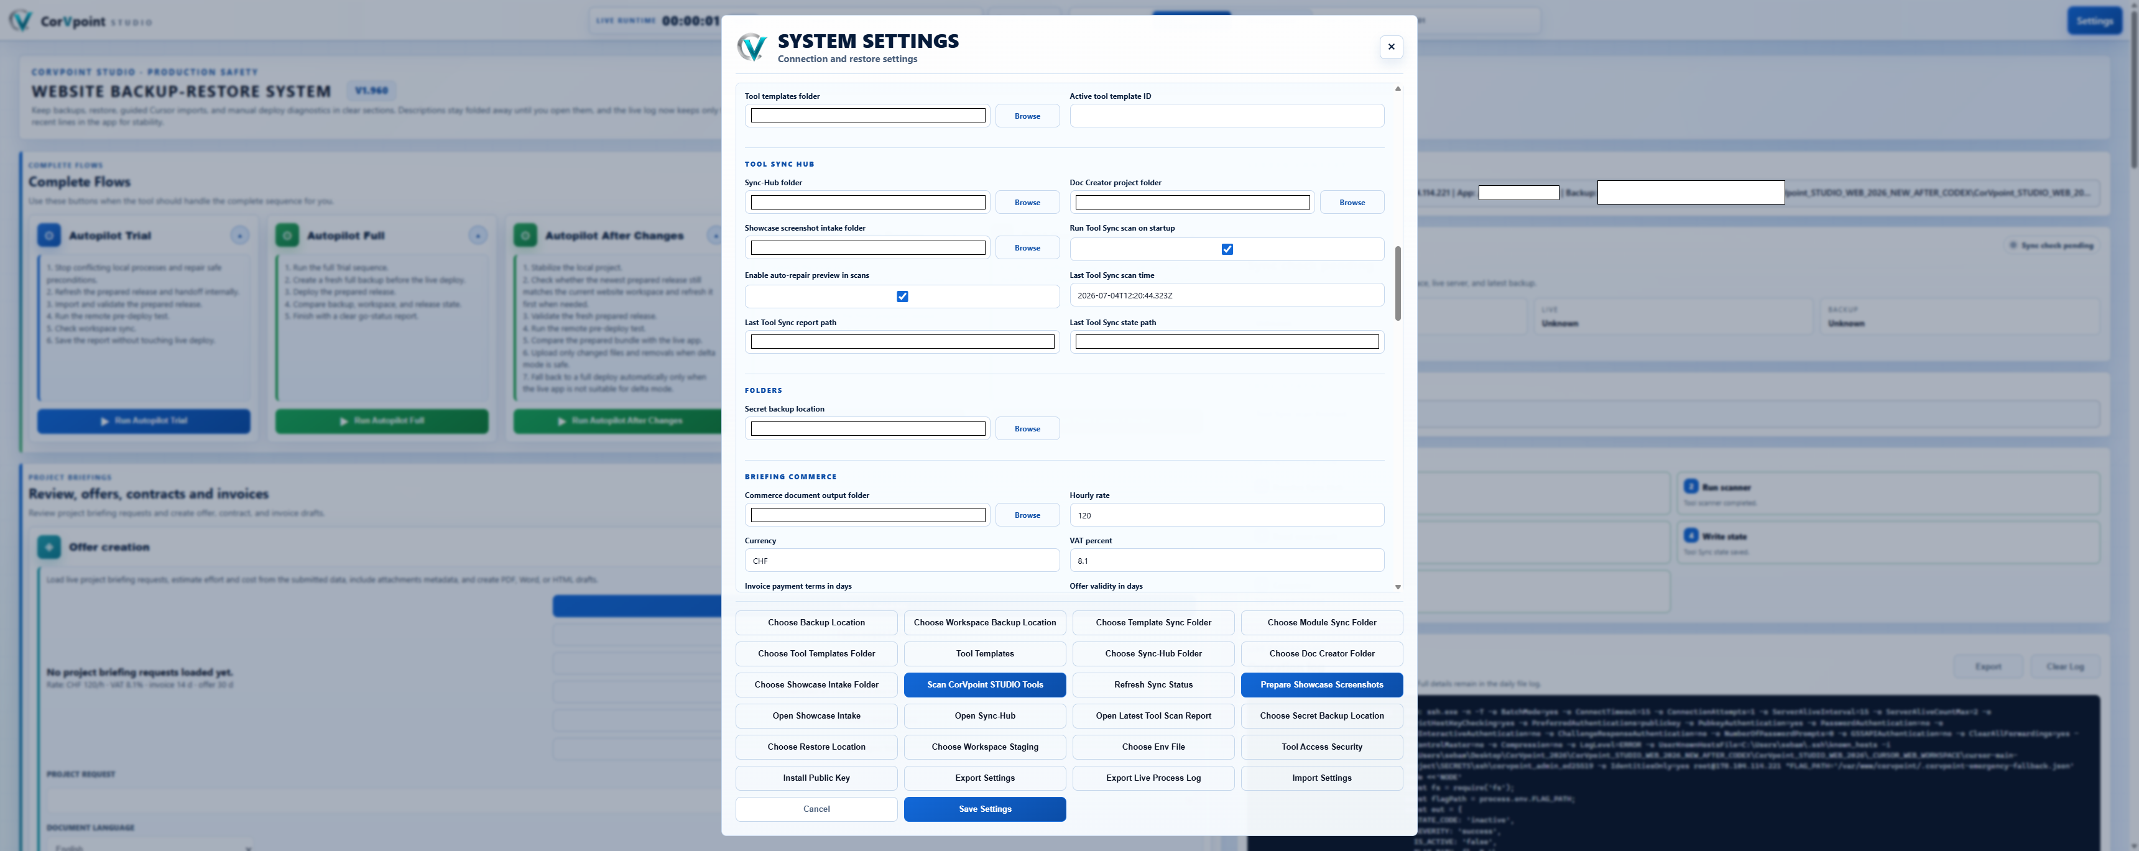Click Choose Workspace Backup Location
Image resolution: width=2139 pixels, height=851 pixels.
tap(985, 623)
